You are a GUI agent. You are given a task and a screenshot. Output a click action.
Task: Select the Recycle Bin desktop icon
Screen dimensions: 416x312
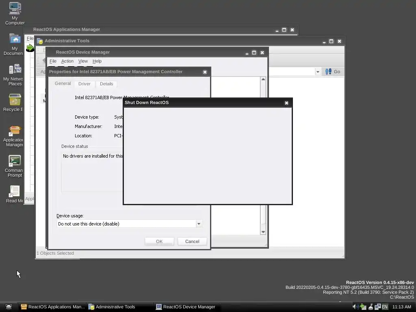[14, 102]
